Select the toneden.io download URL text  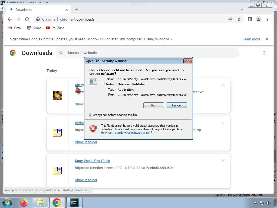pos(124,168)
